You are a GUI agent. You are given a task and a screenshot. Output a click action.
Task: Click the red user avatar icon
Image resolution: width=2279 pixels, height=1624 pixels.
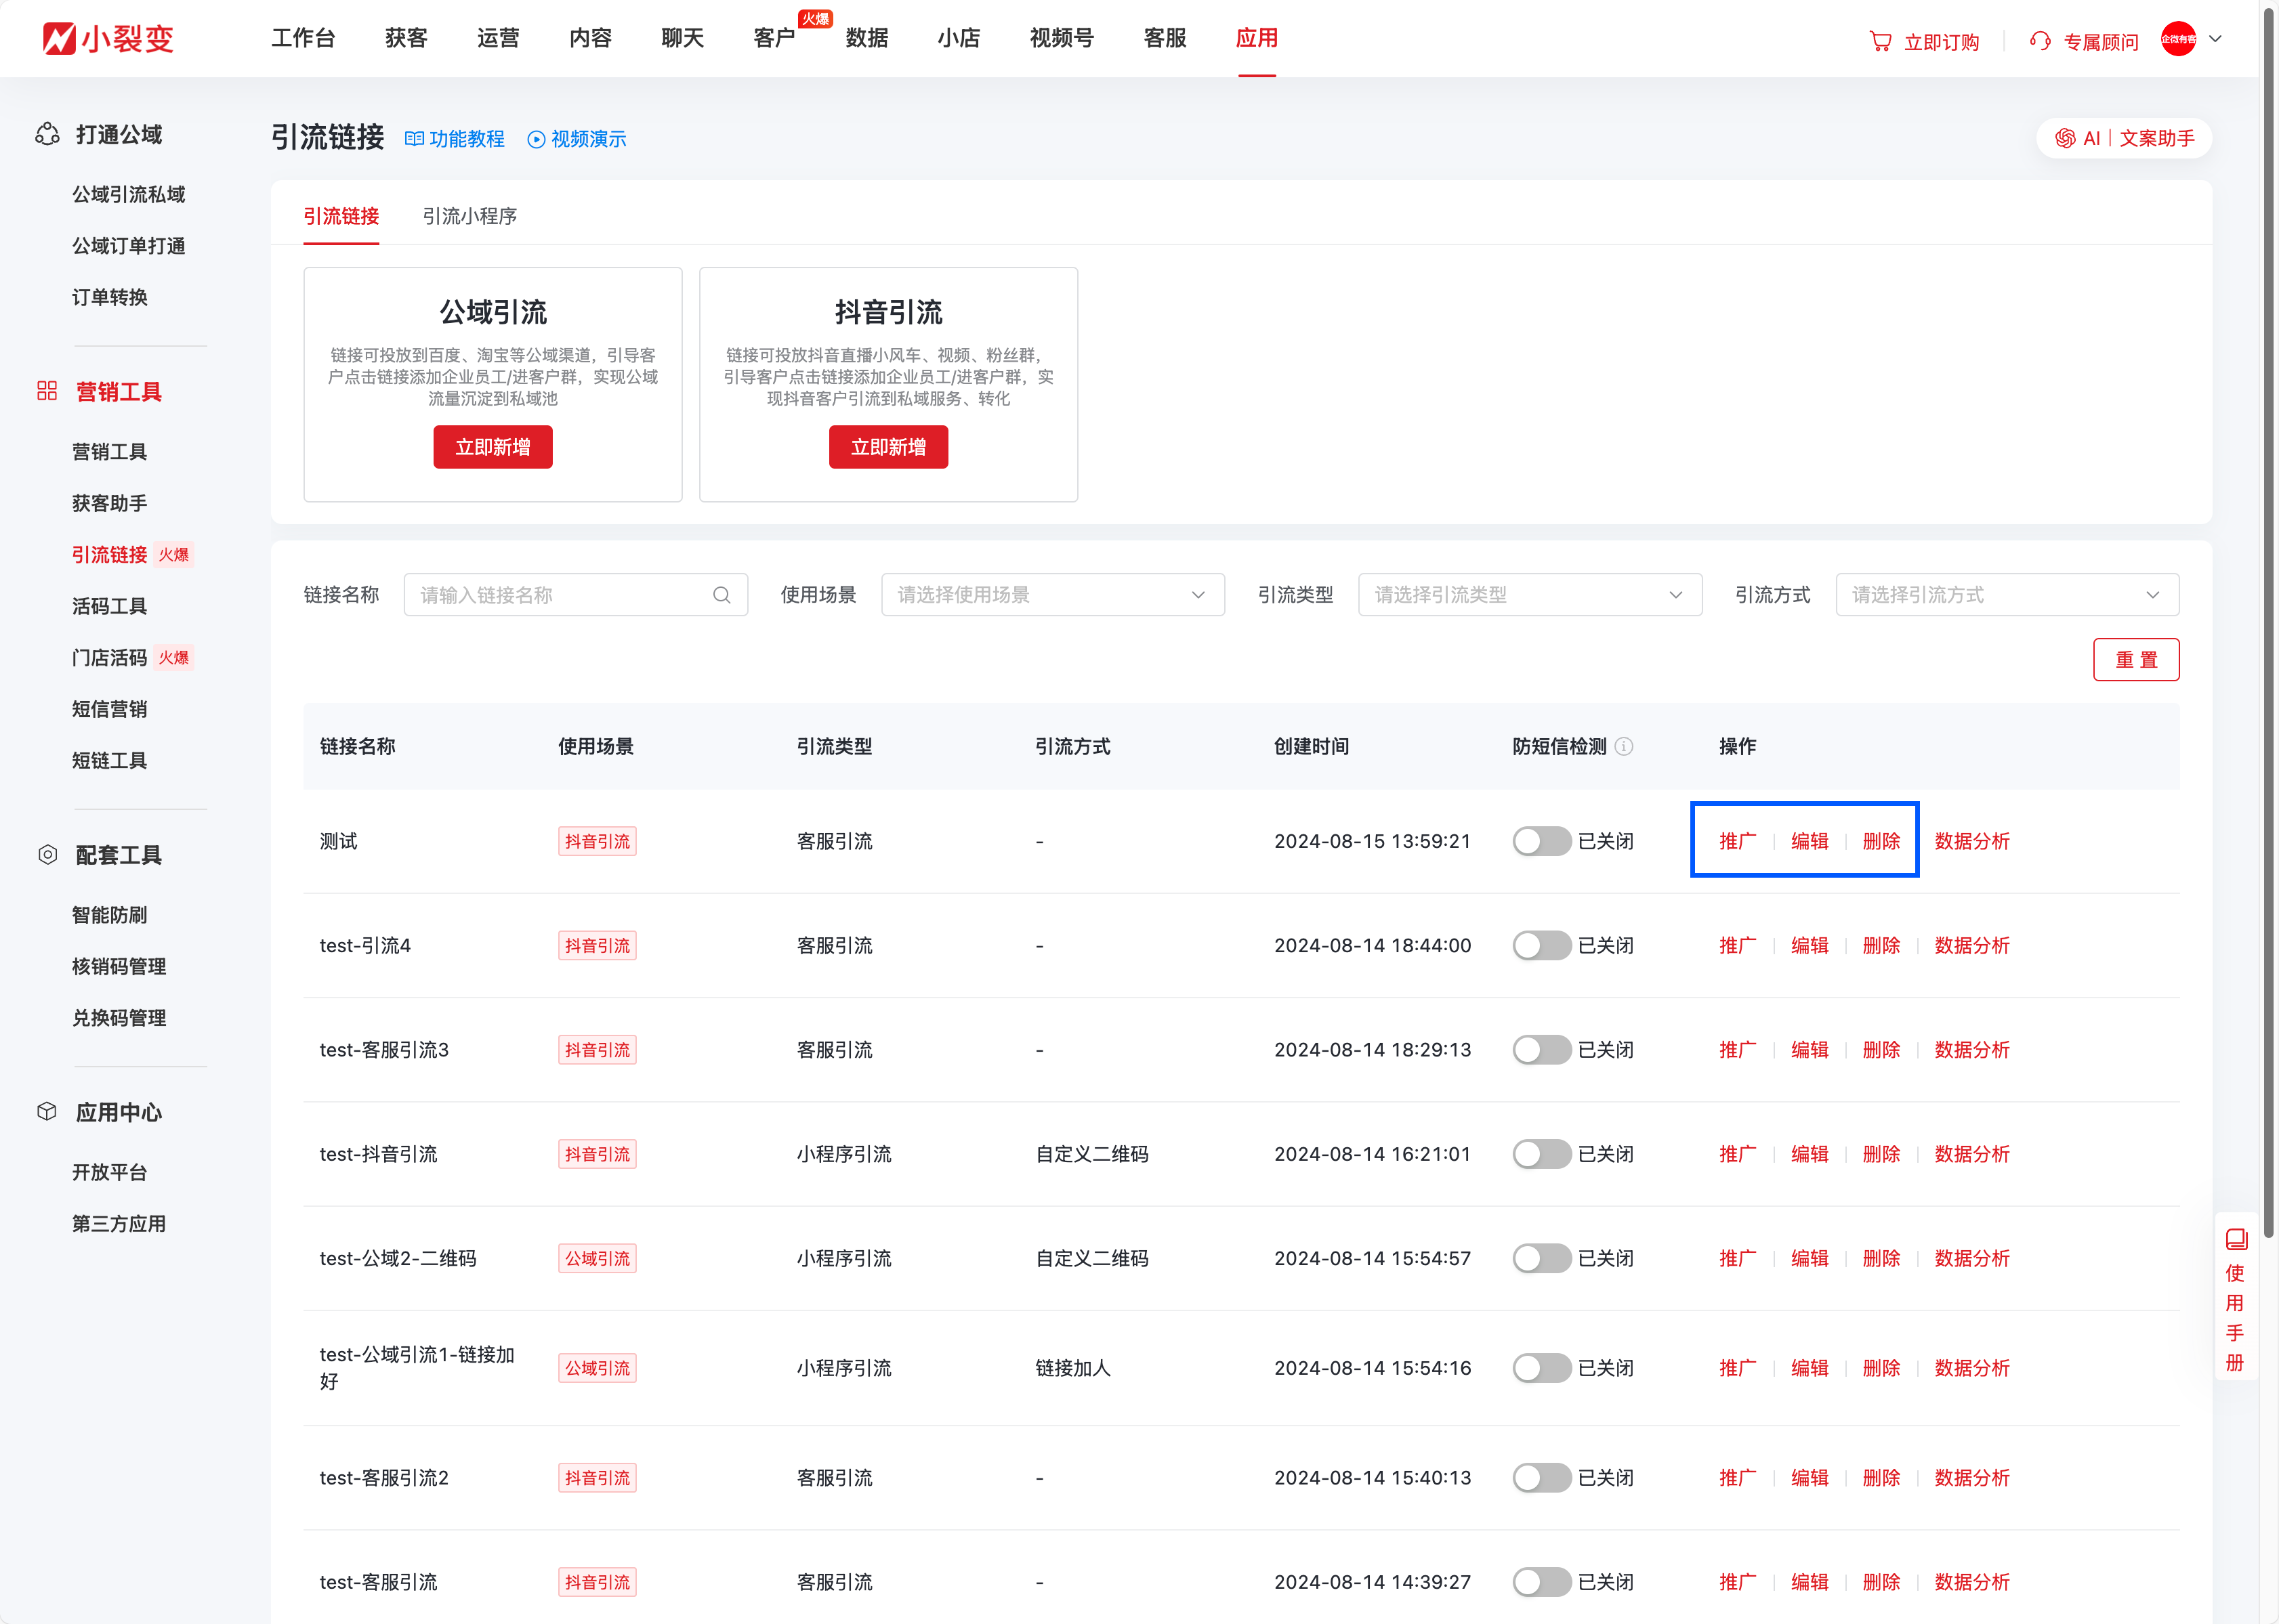2178,39
